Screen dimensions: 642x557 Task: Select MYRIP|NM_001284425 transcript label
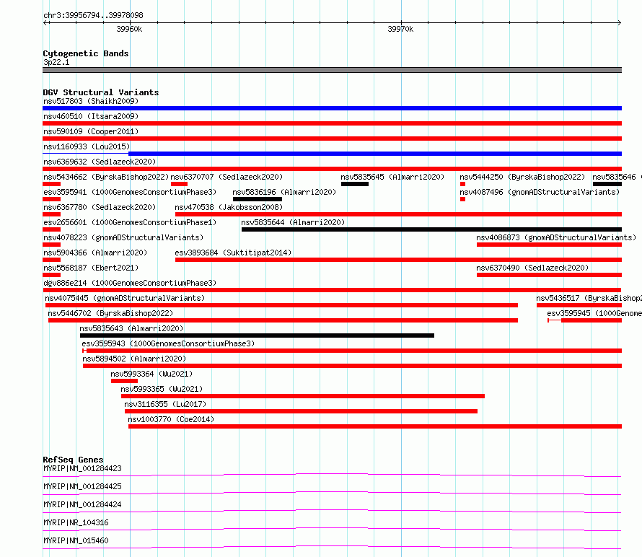point(82,486)
